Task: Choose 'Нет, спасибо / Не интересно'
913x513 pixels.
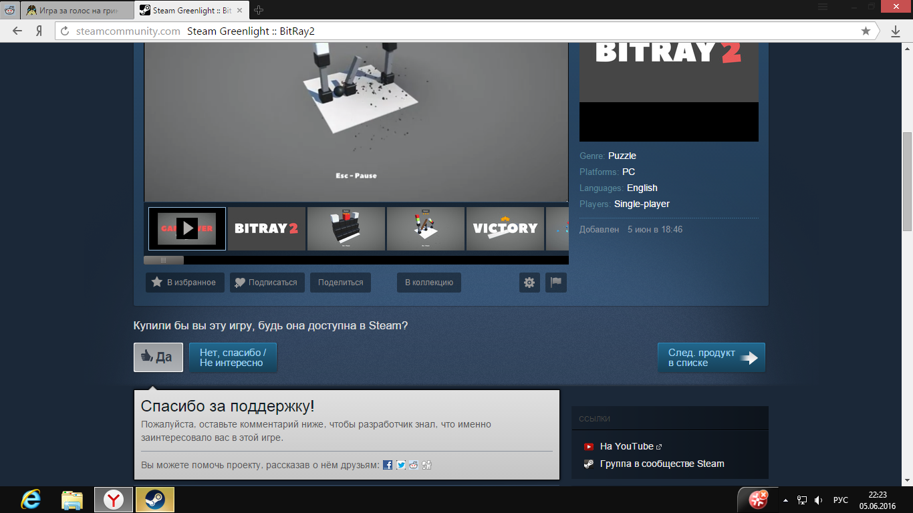Action: pyautogui.click(x=233, y=357)
